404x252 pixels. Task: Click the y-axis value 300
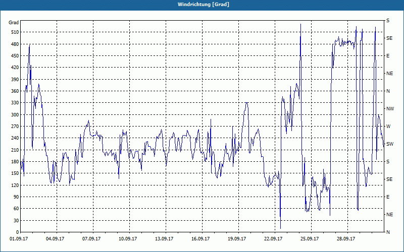(x=15, y=115)
